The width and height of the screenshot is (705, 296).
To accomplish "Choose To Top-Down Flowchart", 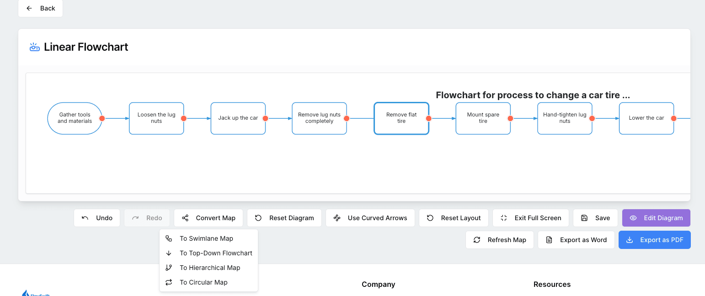I will click(x=208, y=253).
